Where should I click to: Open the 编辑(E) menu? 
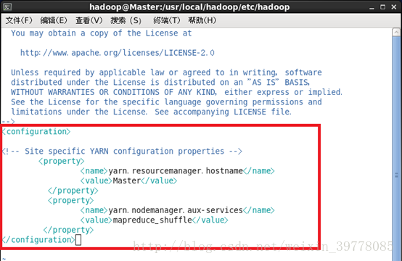[54, 20]
